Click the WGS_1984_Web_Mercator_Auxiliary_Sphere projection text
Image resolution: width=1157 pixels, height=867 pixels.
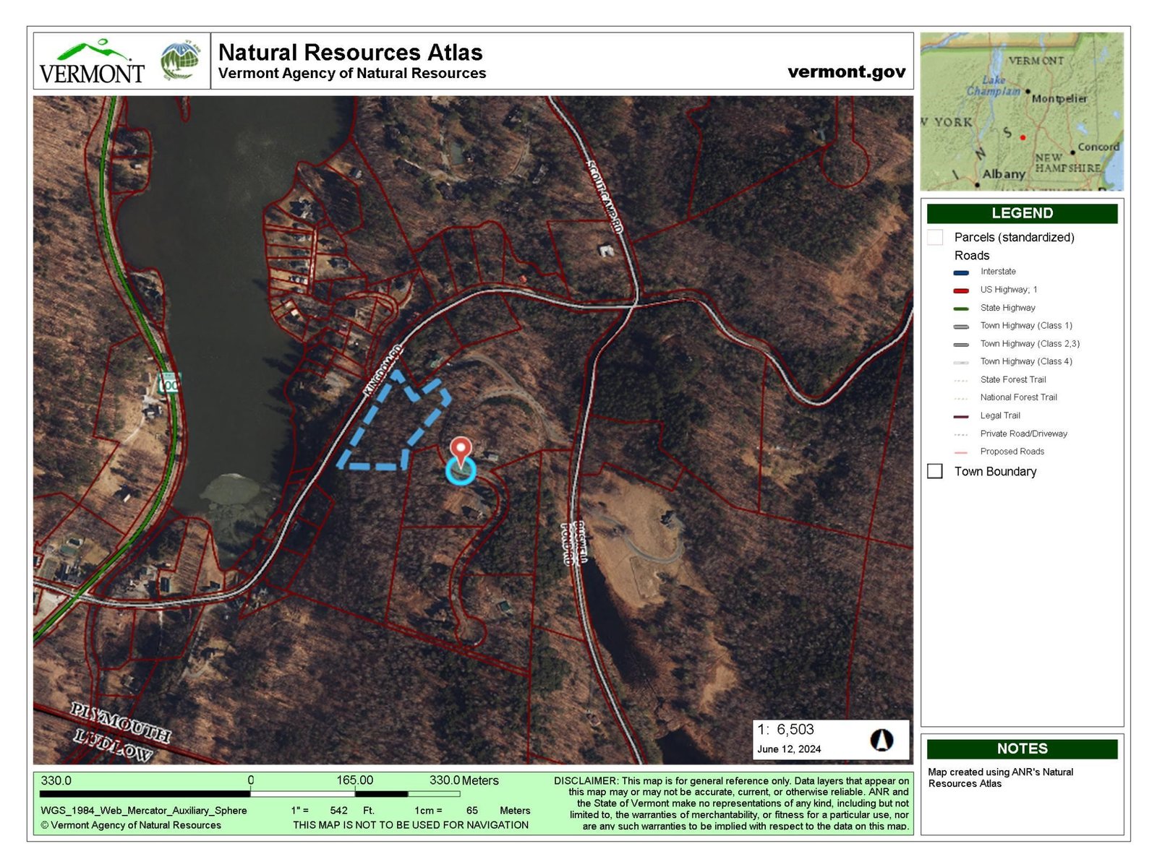click(144, 811)
